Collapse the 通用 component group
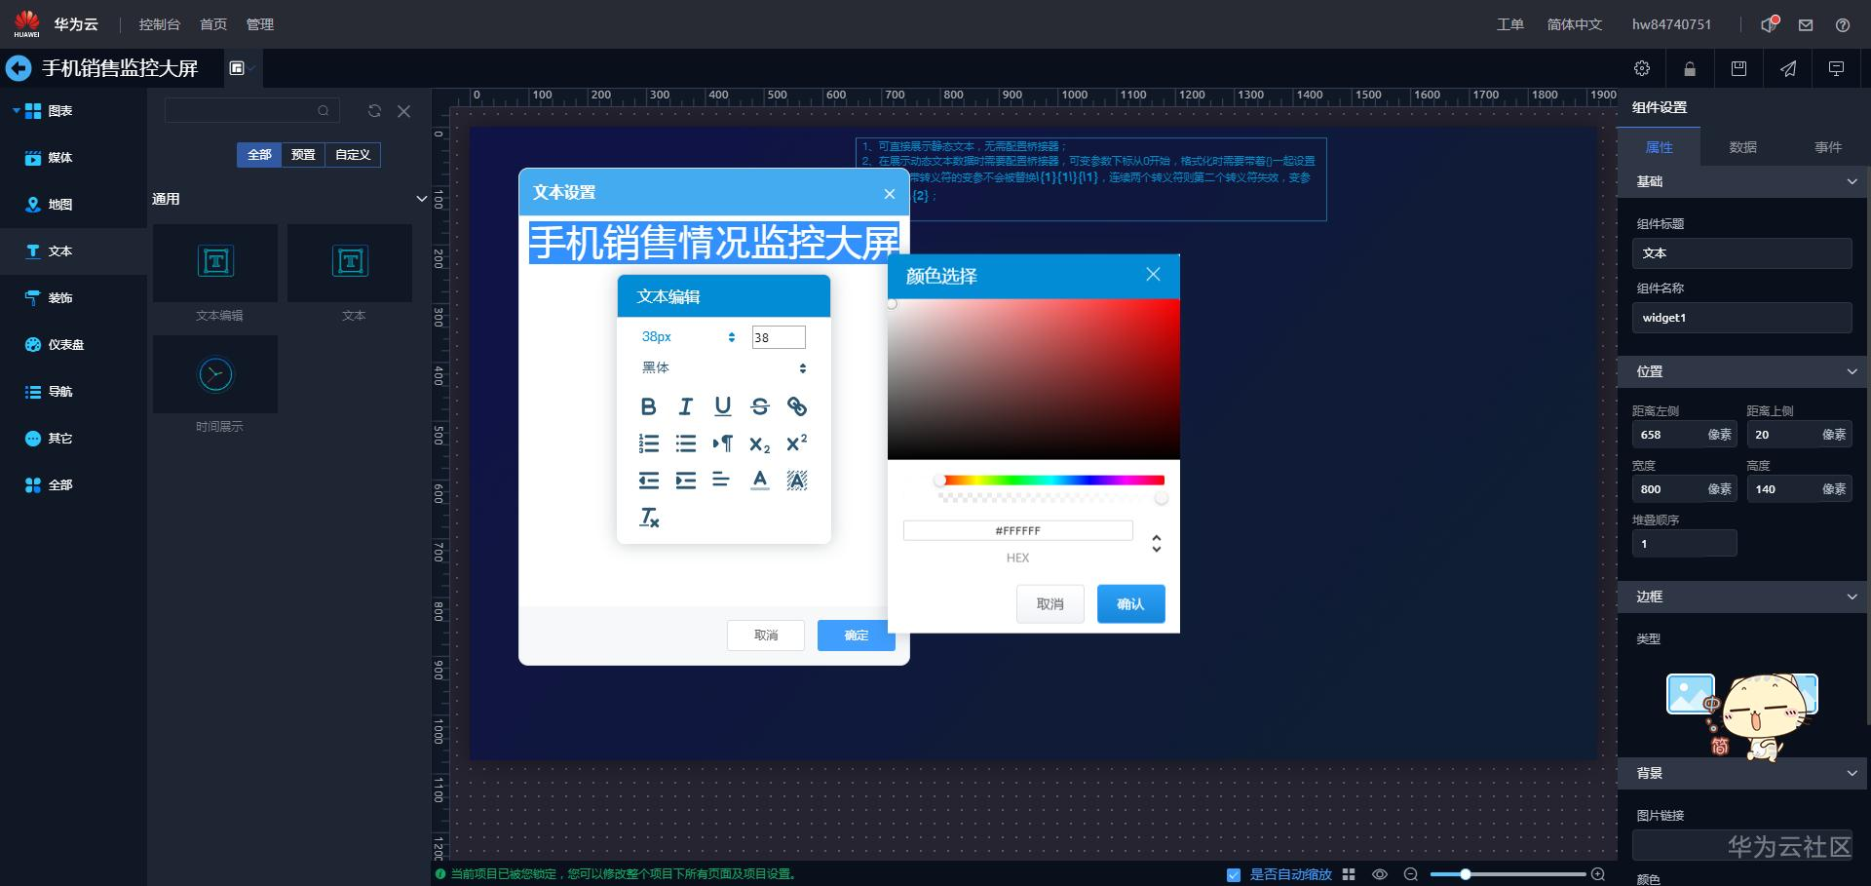The width and height of the screenshot is (1871, 886). [421, 199]
